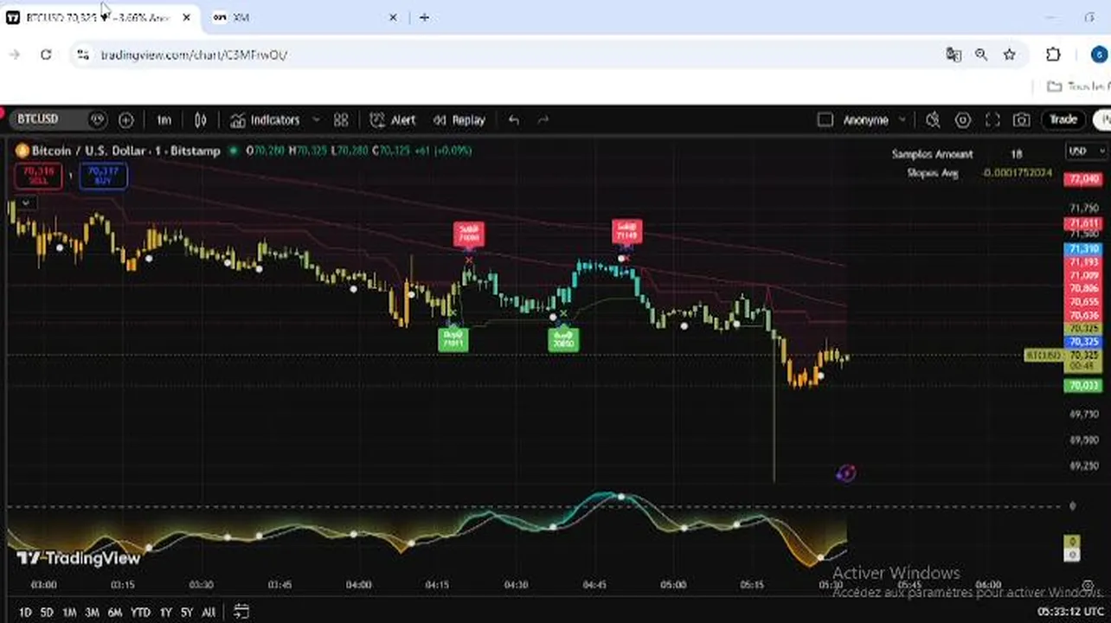Click the second green Buy signal label
This screenshot has height=623, width=1111.
click(x=563, y=339)
